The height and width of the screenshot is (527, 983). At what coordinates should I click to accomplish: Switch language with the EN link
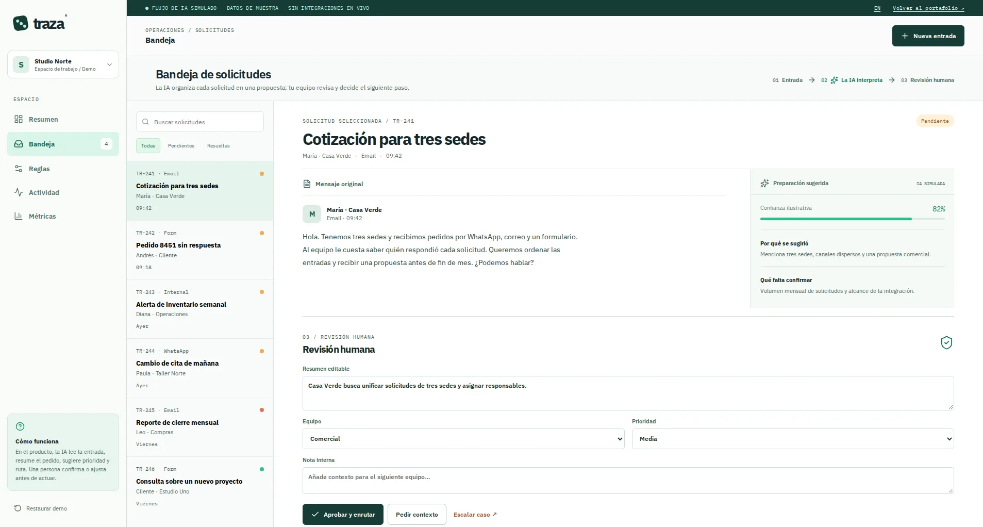coord(877,8)
